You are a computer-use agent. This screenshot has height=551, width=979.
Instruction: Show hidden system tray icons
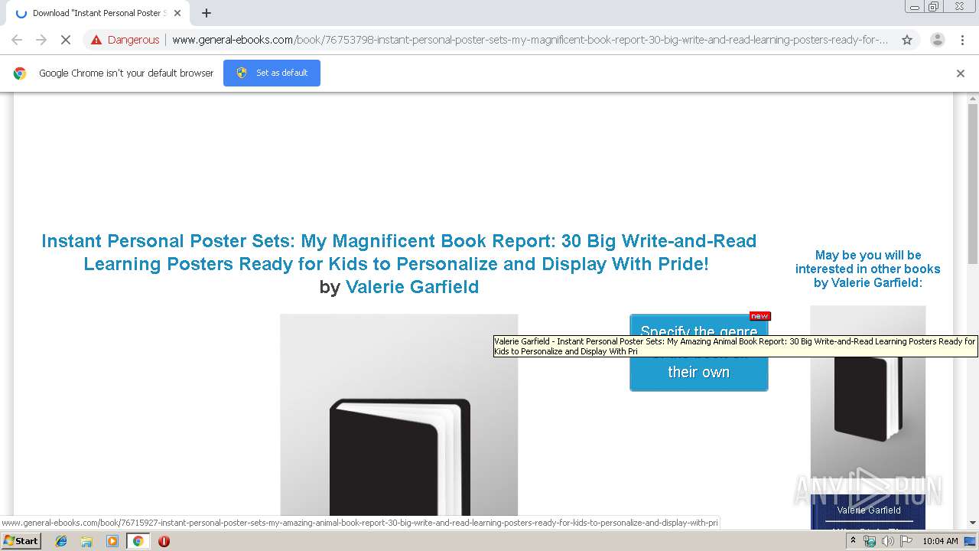point(853,541)
